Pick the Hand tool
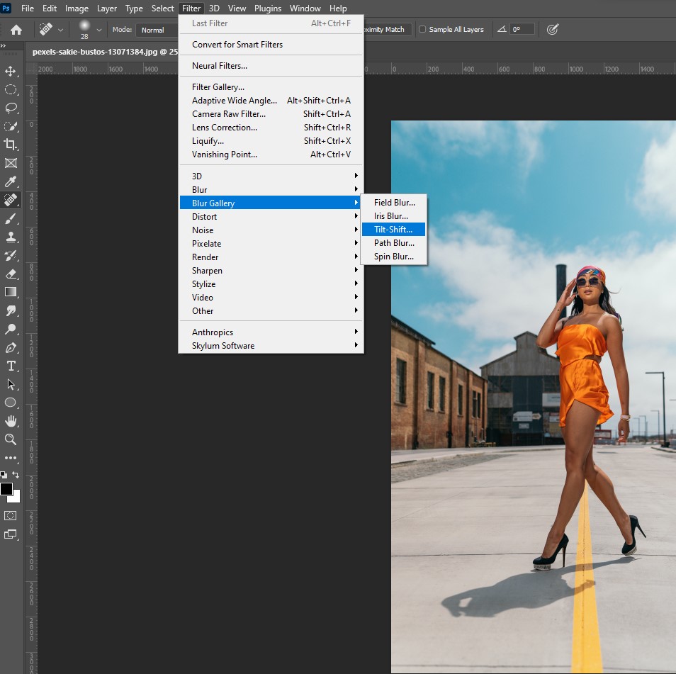Viewport: 676px width, 674px height. coord(11,421)
